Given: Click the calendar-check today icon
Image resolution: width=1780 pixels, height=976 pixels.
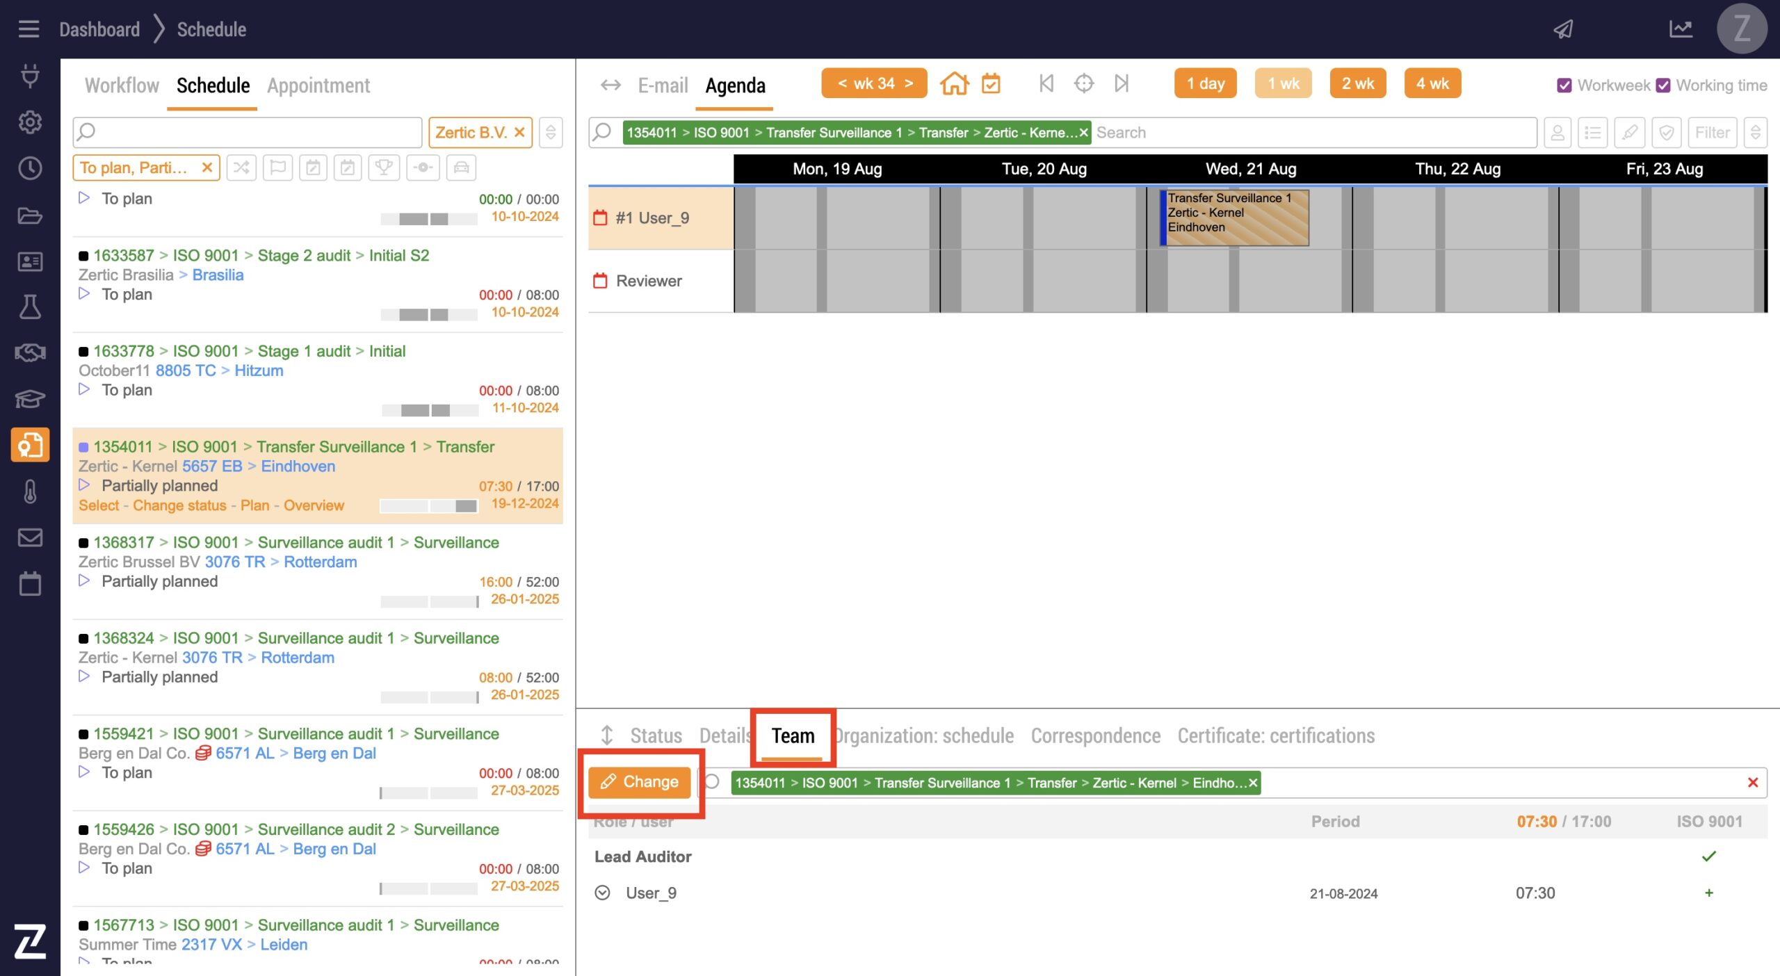Looking at the screenshot, I should pyautogui.click(x=991, y=84).
